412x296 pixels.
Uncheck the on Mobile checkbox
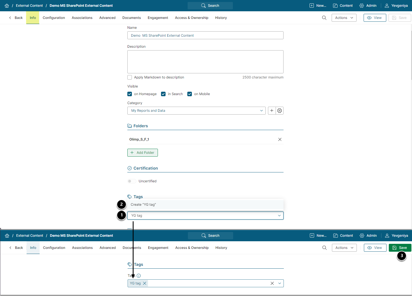(x=190, y=94)
